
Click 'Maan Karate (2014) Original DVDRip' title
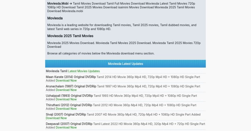pos(71,77)
